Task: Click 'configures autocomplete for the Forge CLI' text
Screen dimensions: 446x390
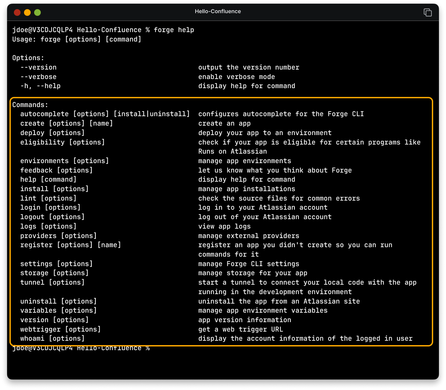Action: tap(281, 114)
